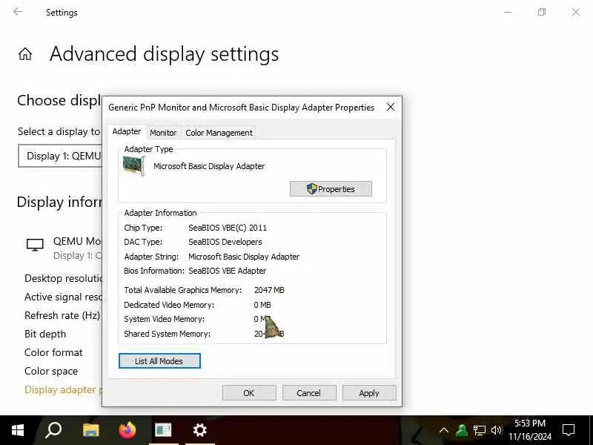The width and height of the screenshot is (593, 445).
Task: Open adapter Properties button
Action: pos(331,189)
